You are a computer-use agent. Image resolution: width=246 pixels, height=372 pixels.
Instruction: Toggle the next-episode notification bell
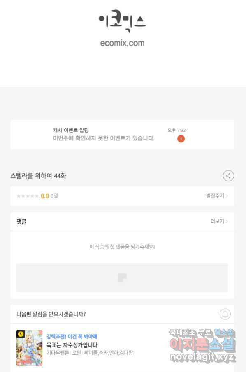coord(225,314)
